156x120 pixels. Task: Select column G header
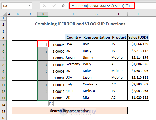(x=96, y=14)
